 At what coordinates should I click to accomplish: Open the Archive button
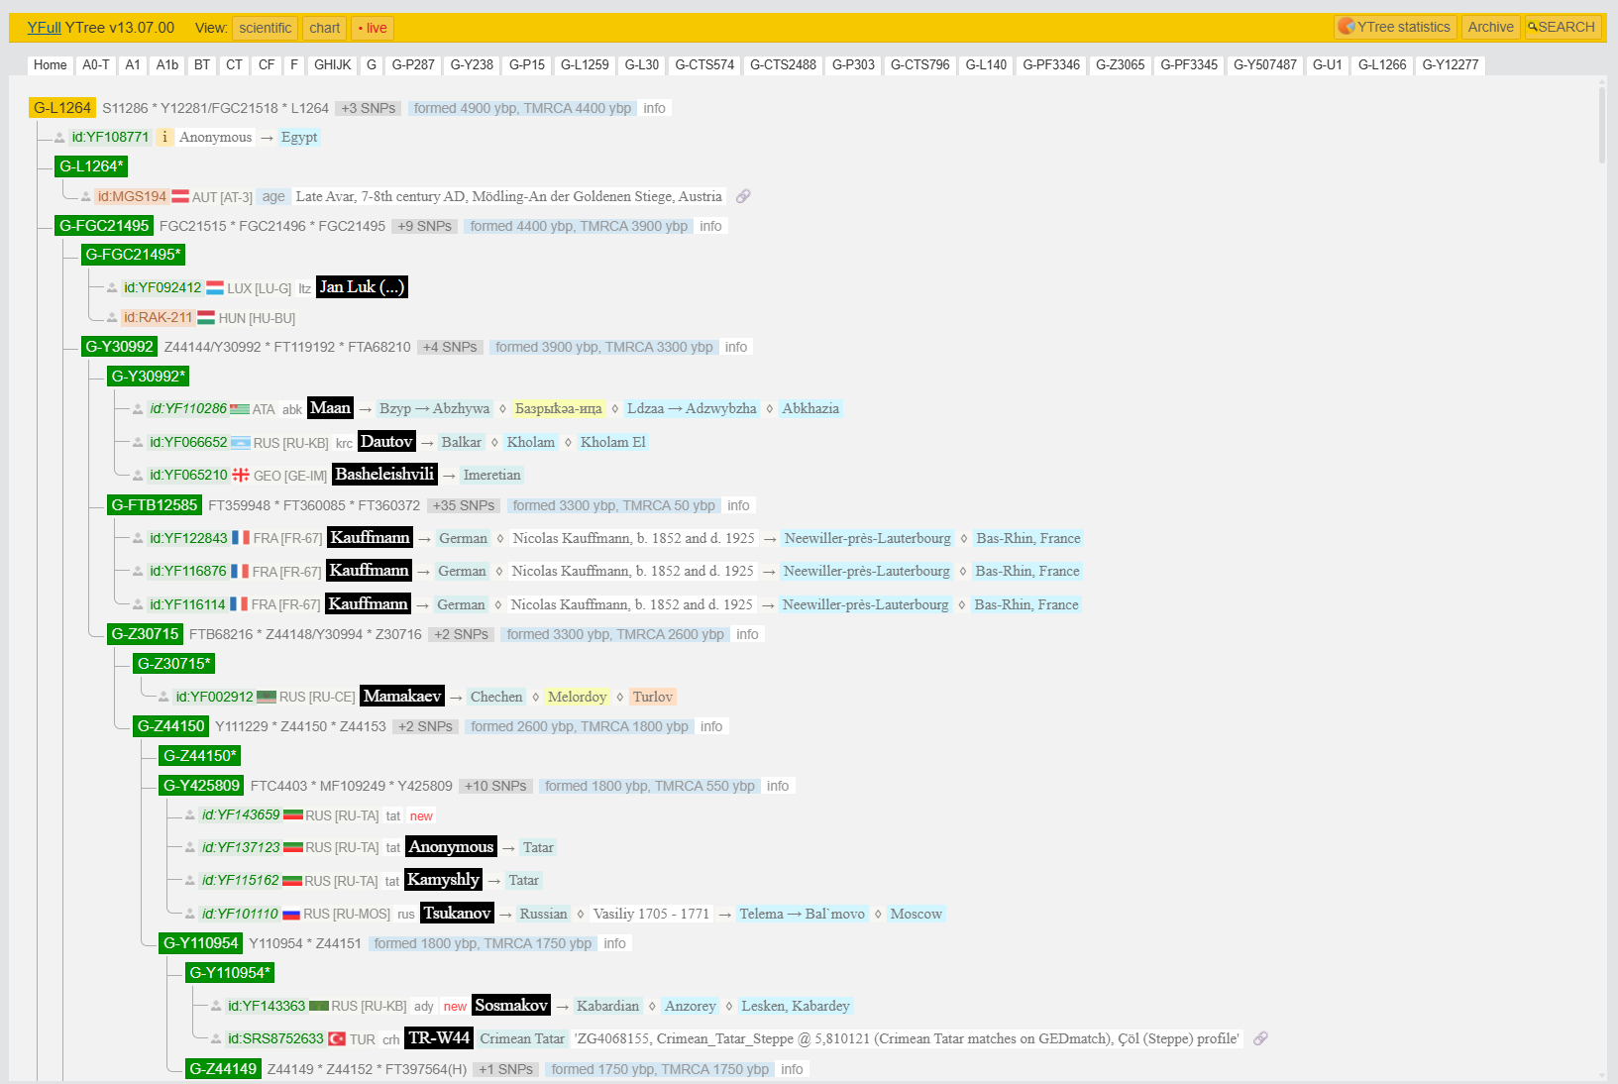coord(1490,27)
